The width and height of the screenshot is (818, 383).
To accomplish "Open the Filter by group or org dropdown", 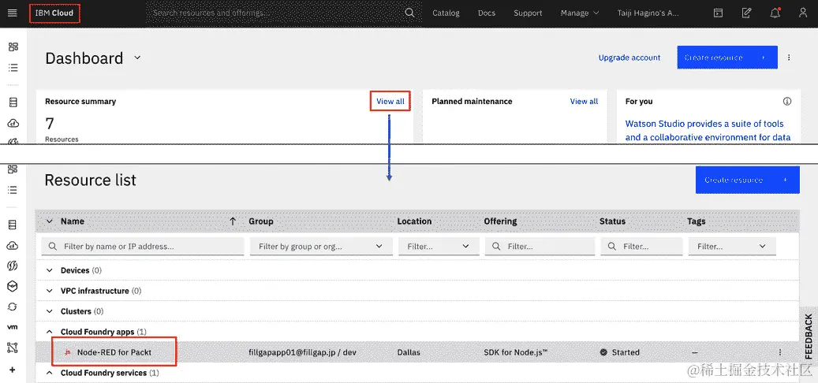I will tap(321, 247).
